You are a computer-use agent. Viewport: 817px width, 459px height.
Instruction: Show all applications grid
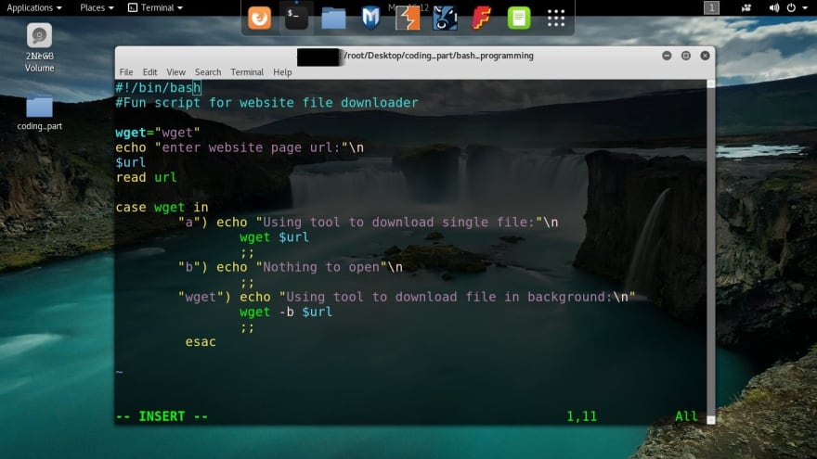(556, 19)
